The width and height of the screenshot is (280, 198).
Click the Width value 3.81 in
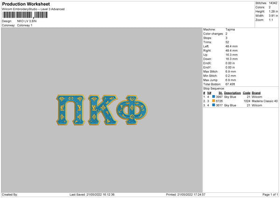pyautogui.click(x=273, y=16)
